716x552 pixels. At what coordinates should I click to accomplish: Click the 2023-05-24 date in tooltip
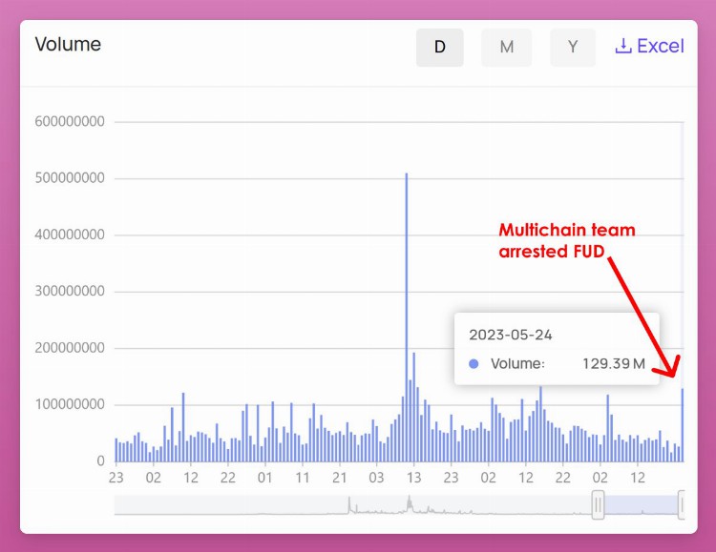point(510,336)
